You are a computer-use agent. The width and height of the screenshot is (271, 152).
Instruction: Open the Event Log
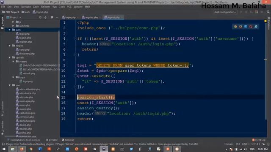259,140
